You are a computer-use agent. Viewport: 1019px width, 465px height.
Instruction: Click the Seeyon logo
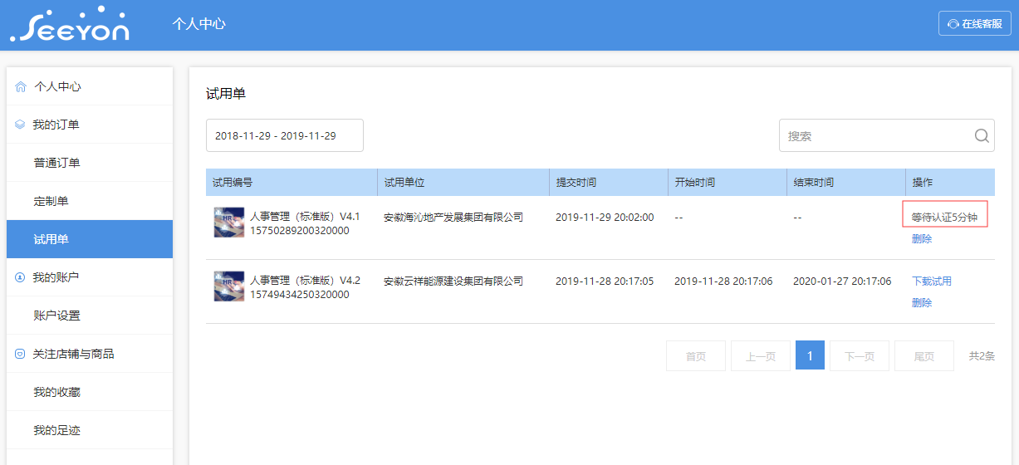[70, 25]
